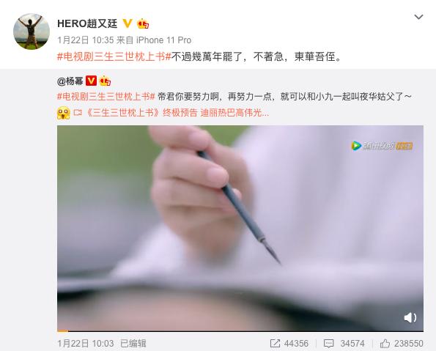Click the red verified V badge beside 杨幂

[91, 81]
